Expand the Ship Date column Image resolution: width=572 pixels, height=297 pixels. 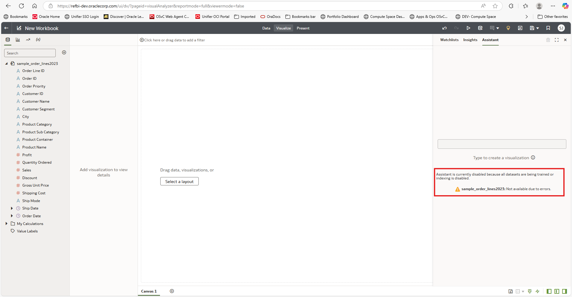coord(12,208)
